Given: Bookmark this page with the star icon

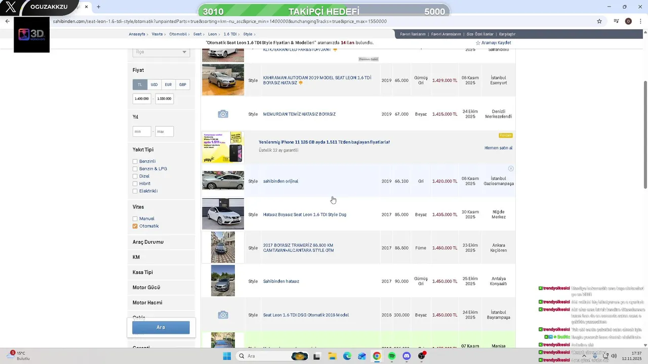Looking at the screenshot, I should click(599, 21).
